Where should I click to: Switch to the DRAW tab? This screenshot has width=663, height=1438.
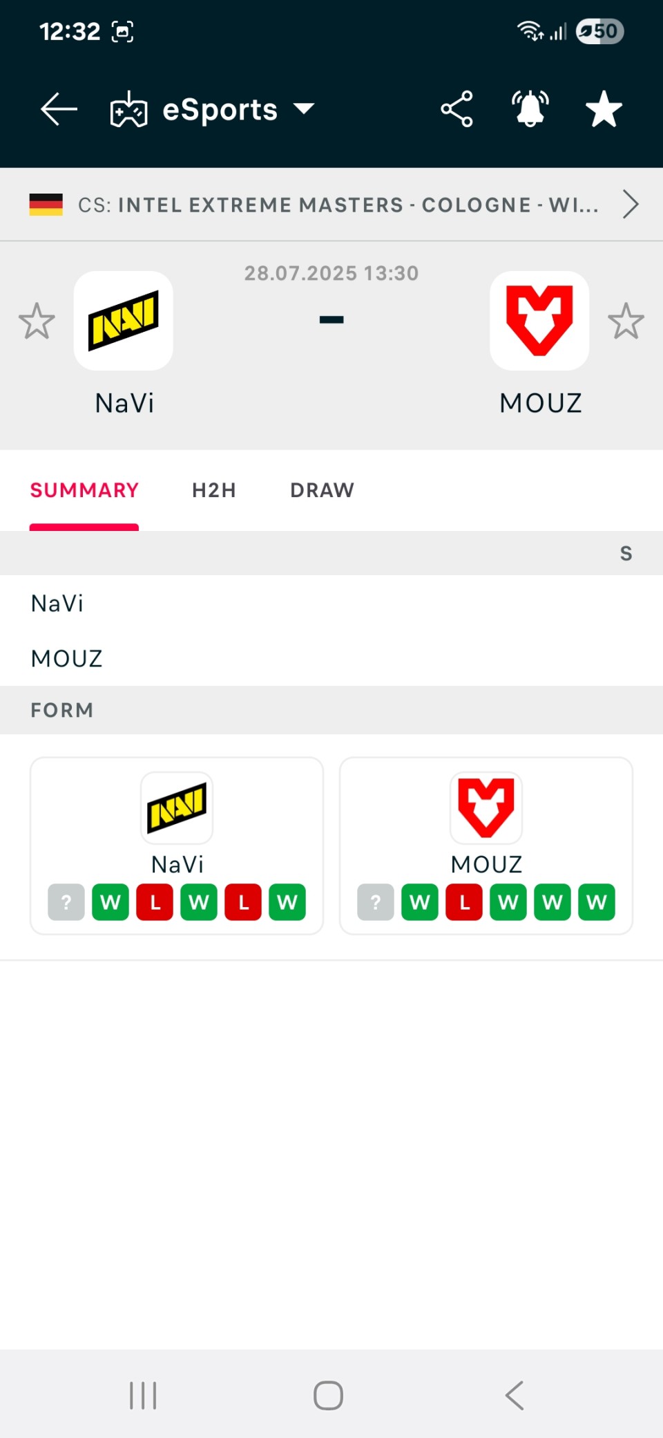(322, 490)
